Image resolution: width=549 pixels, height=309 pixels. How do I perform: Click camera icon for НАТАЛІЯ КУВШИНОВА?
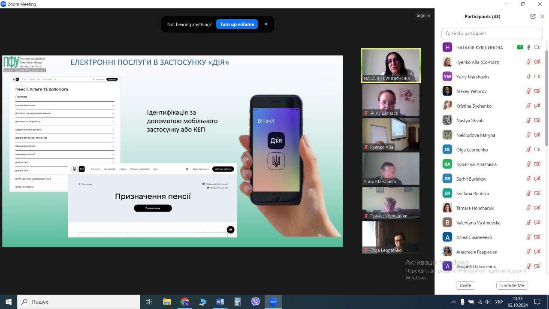point(537,47)
